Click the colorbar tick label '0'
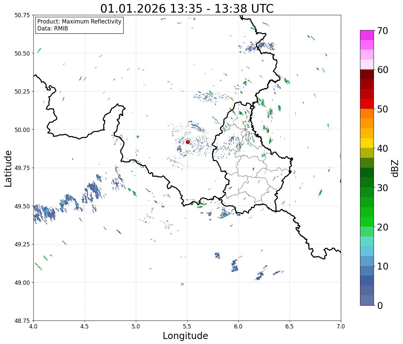403x344 pixels. [380, 305]
